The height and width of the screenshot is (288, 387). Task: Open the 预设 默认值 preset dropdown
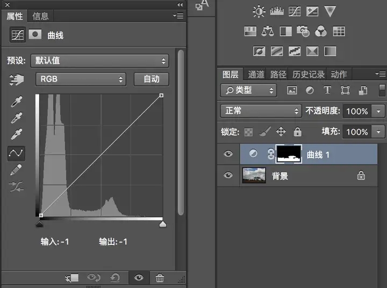point(100,61)
